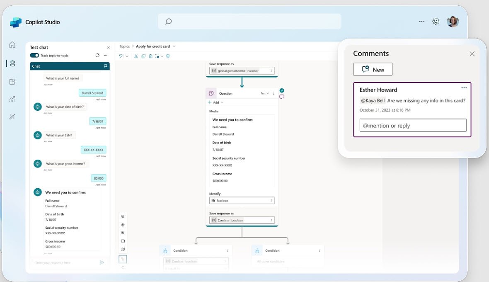
Task: Close the Test chat panel
Action: pyautogui.click(x=108, y=48)
